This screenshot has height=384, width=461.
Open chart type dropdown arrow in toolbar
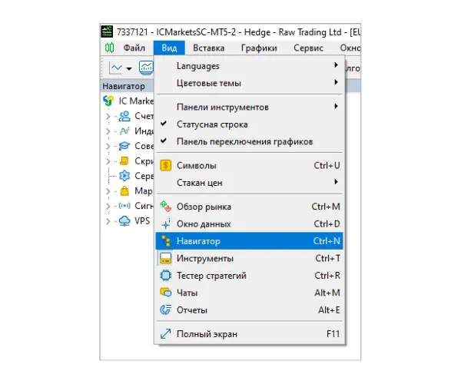[128, 68]
